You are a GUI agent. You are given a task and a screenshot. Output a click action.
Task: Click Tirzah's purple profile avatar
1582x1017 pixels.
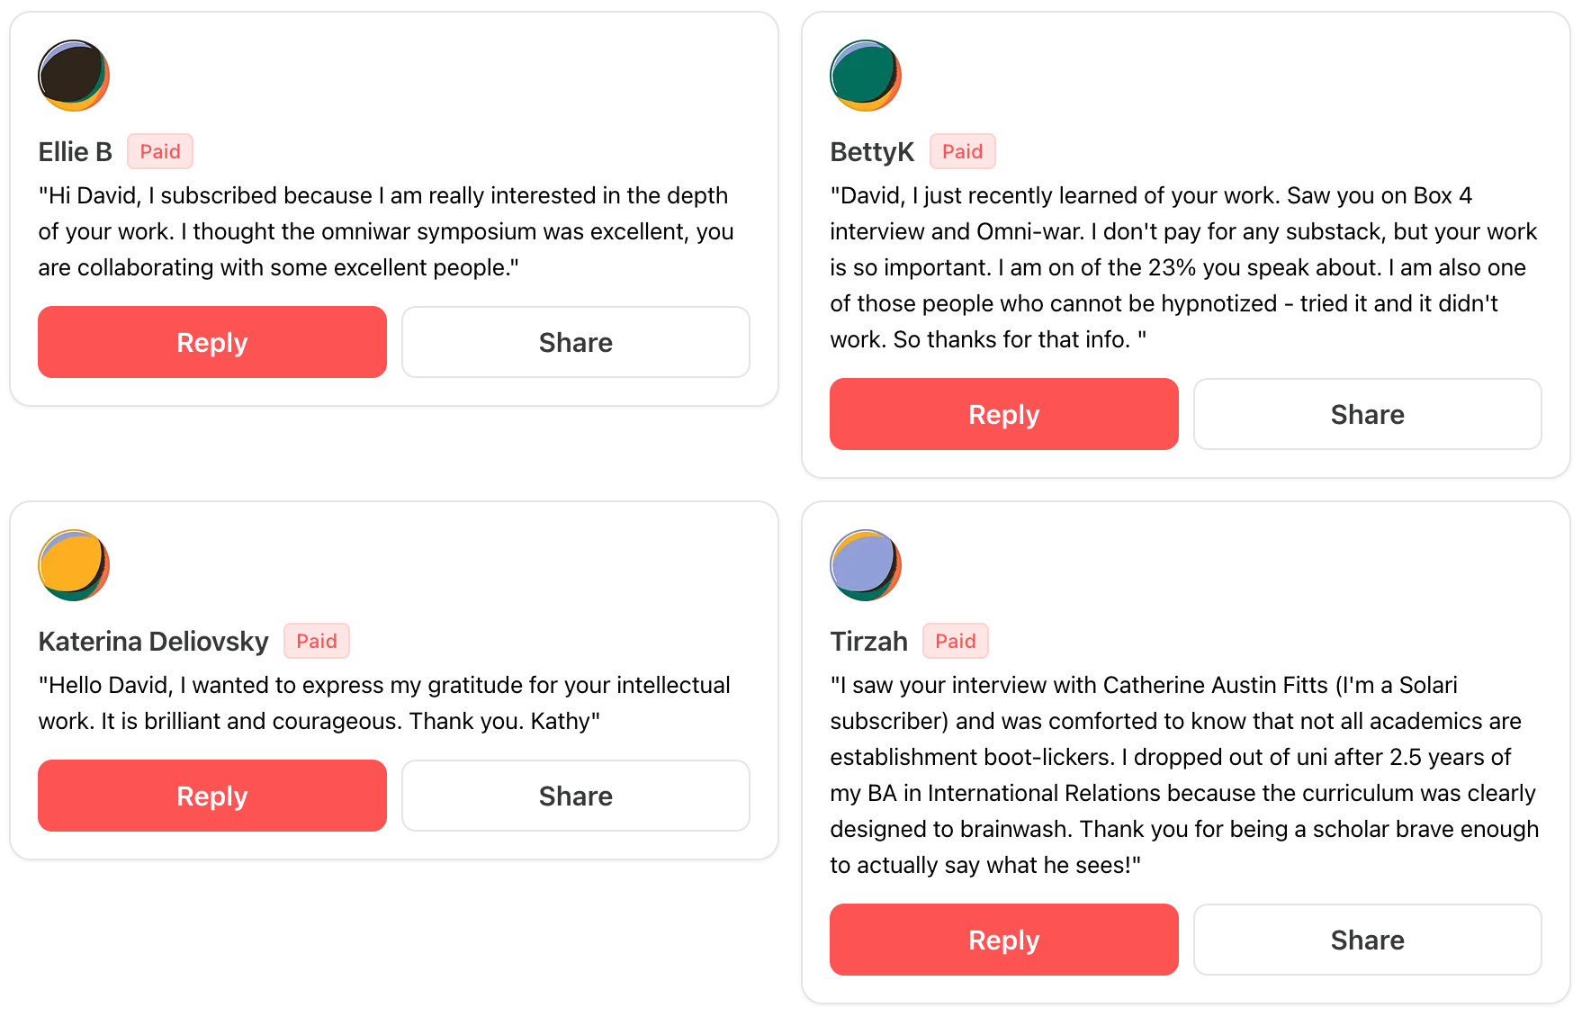click(x=865, y=565)
